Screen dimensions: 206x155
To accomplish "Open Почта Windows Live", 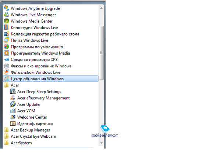I will pos(51,40).
